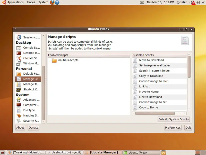Select 'Link to ...' script row
Viewport: 206px width, 155px height.
tap(159, 87)
